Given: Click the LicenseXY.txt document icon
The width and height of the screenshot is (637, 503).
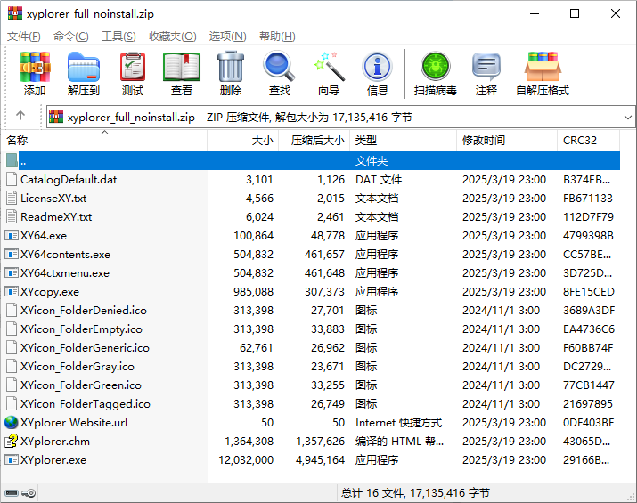Looking at the screenshot, I should [12, 199].
